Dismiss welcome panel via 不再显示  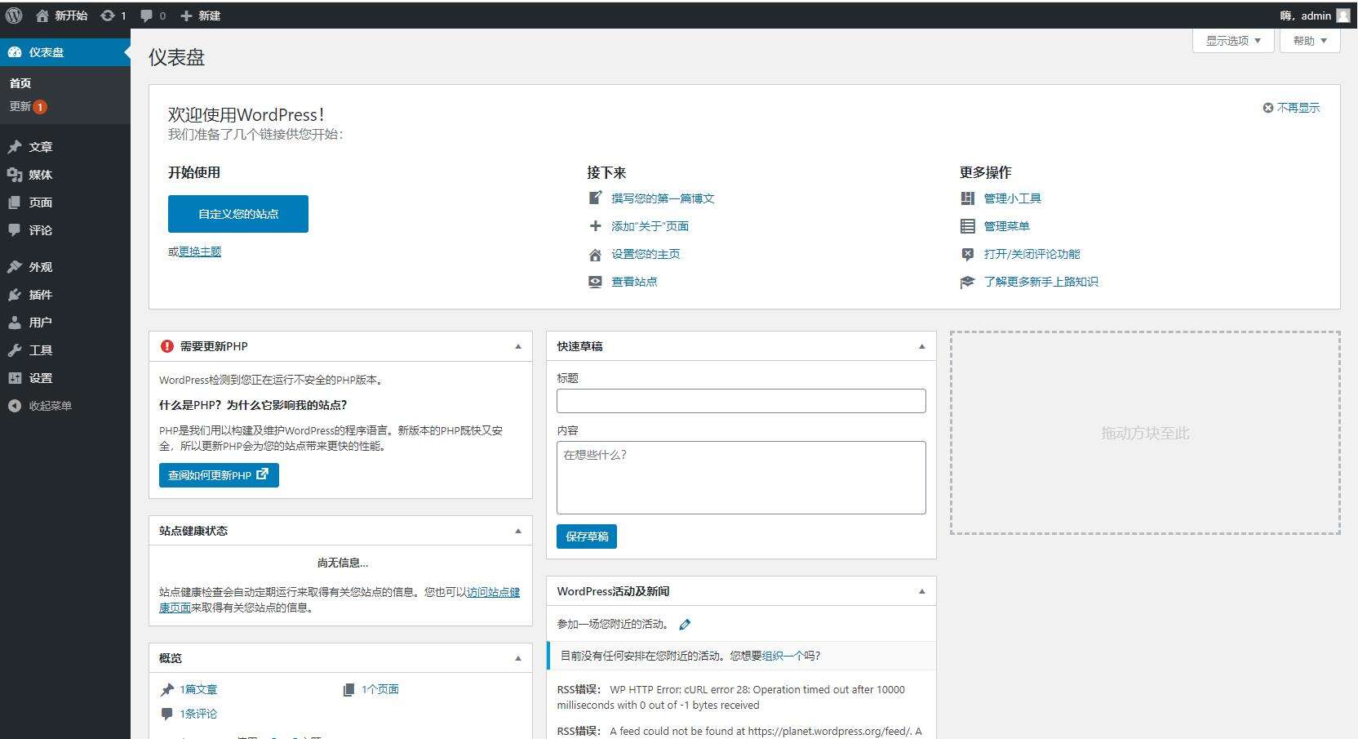point(1291,108)
